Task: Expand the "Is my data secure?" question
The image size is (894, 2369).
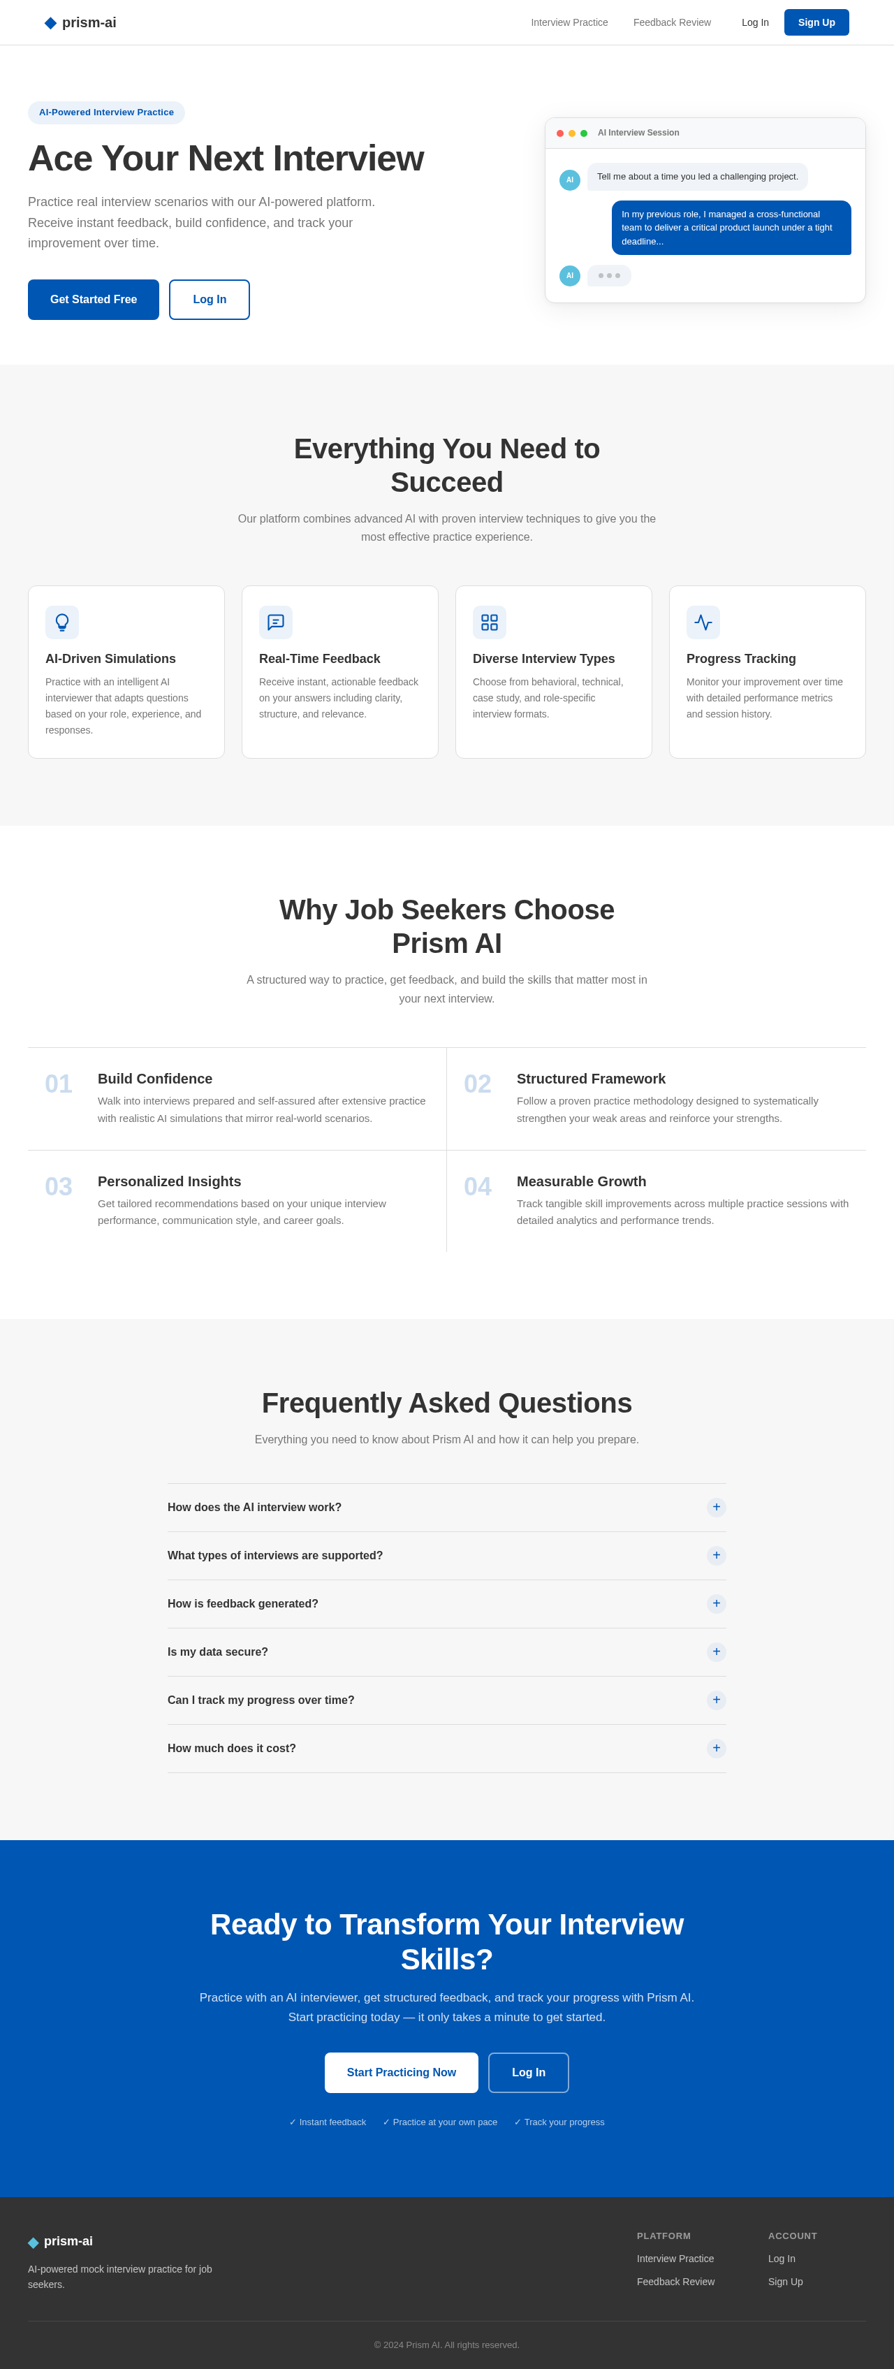Action: click(x=447, y=1652)
